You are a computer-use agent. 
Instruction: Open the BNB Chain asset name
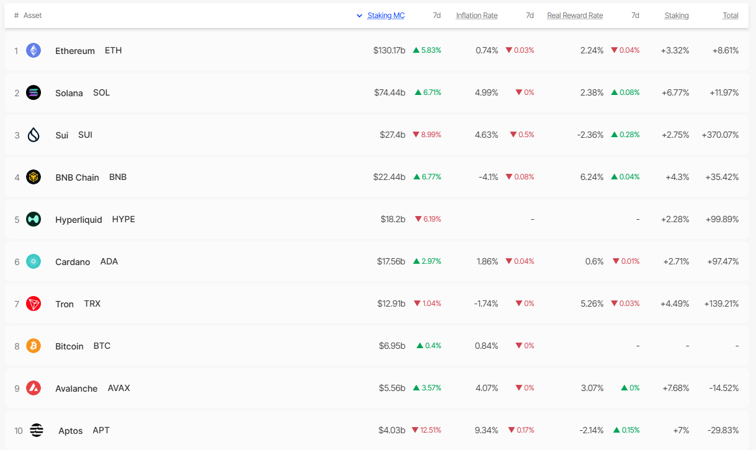coord(77,178)
